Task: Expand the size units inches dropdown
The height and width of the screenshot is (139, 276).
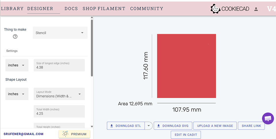Action: (17, 65)
